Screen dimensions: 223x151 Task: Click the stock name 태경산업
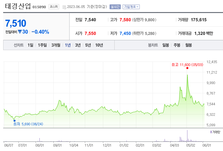click(18, 6)
